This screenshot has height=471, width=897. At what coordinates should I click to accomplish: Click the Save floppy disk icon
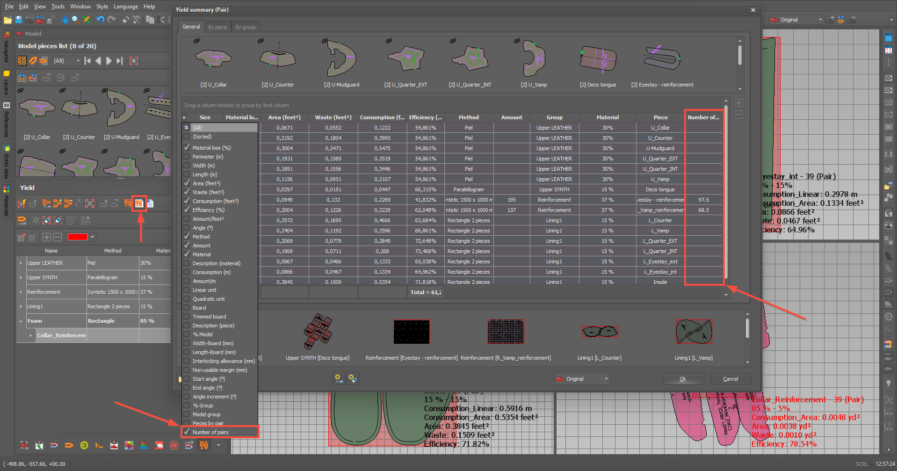19,20
